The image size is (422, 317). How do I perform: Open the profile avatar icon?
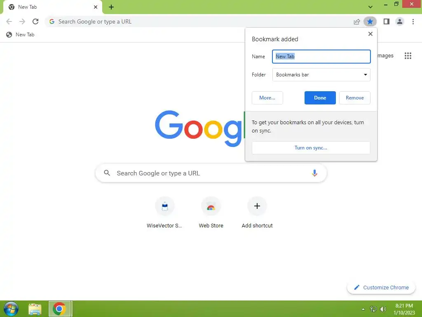pyautogui.click(x=400, y=21)
